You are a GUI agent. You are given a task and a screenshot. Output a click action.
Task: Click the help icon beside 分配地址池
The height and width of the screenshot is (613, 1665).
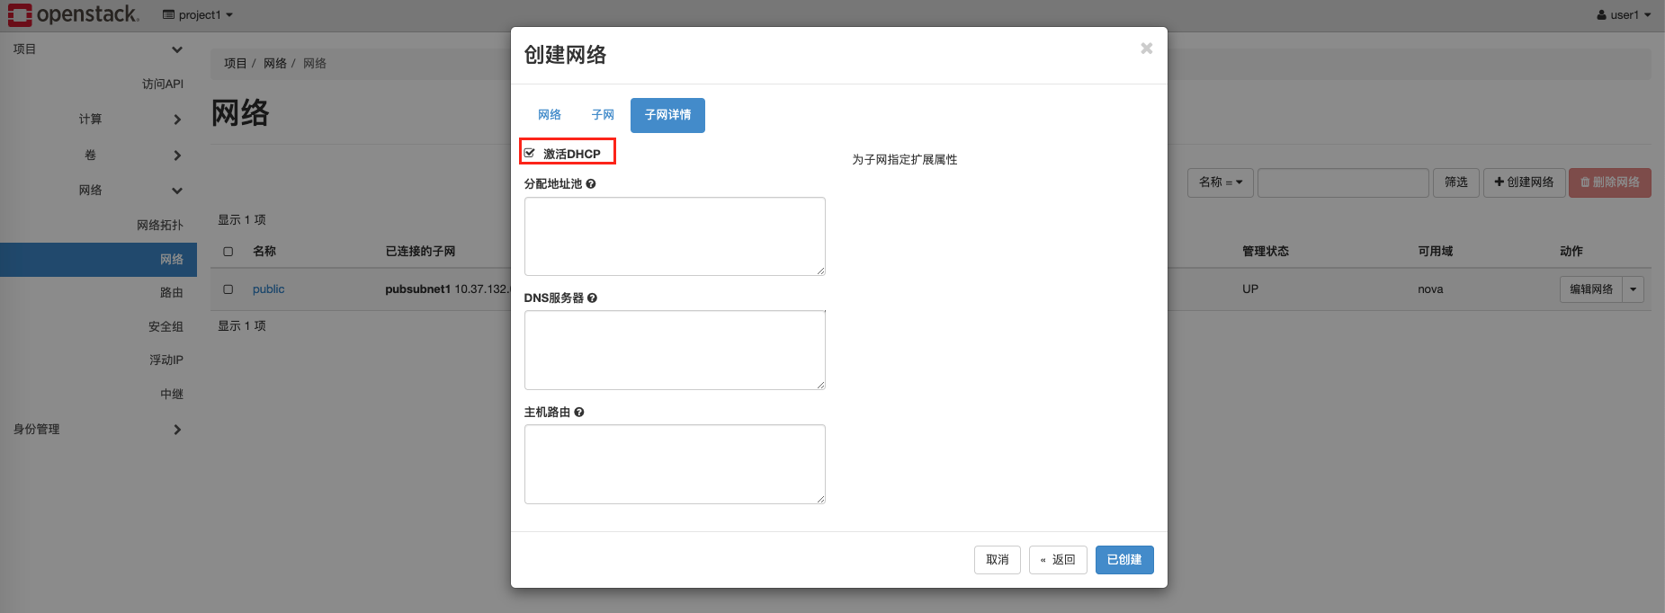591,183
